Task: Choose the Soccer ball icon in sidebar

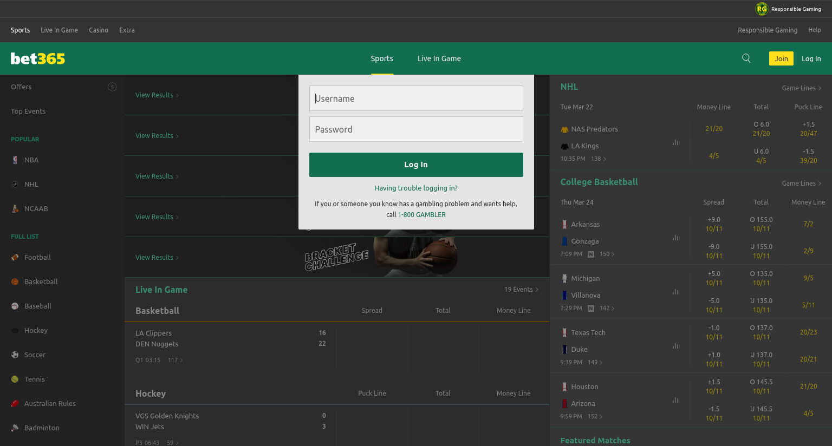Action: pyautogui.click(x=15, y=355)
